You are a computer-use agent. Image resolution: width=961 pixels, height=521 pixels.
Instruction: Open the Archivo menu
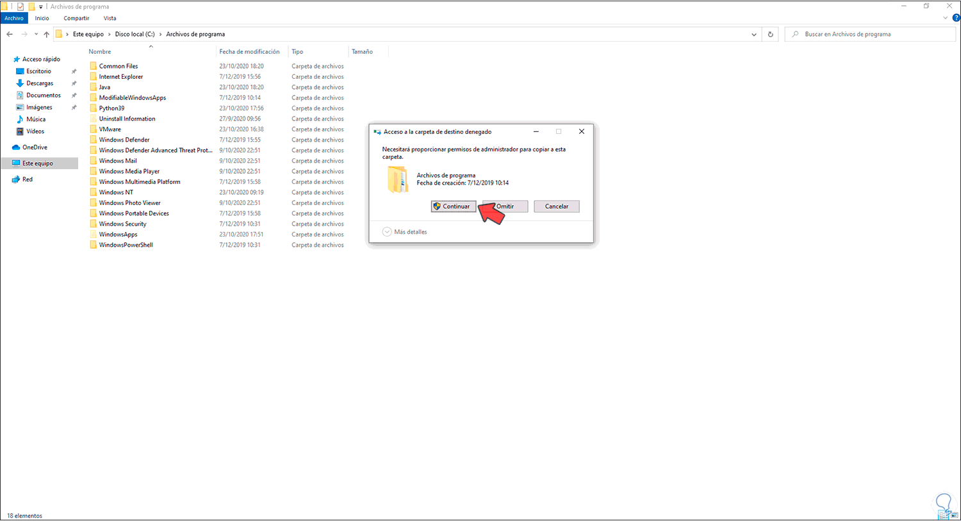[14, 19]
